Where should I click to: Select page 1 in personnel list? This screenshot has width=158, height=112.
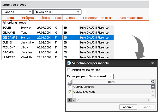(69, 100)
